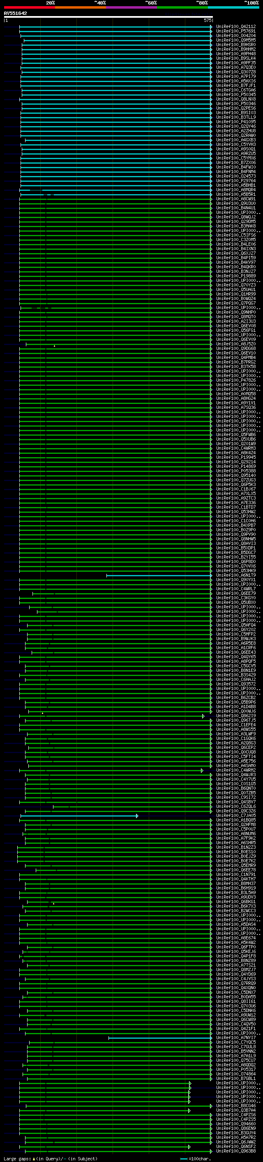The height and width of the screenshot is (1162, 263).
Task: Open hit UniRef100_P29764
Action: click(x=236, y=181)
